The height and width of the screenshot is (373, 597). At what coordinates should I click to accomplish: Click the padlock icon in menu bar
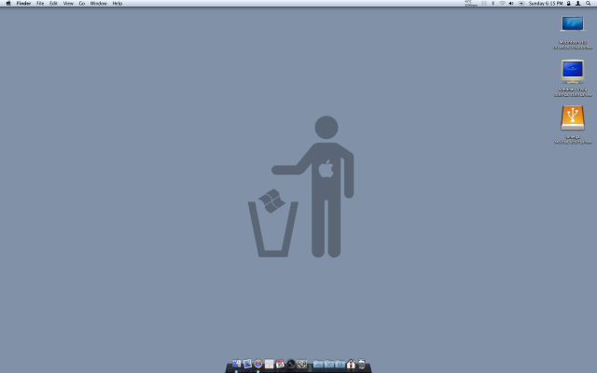click(569, 3)
